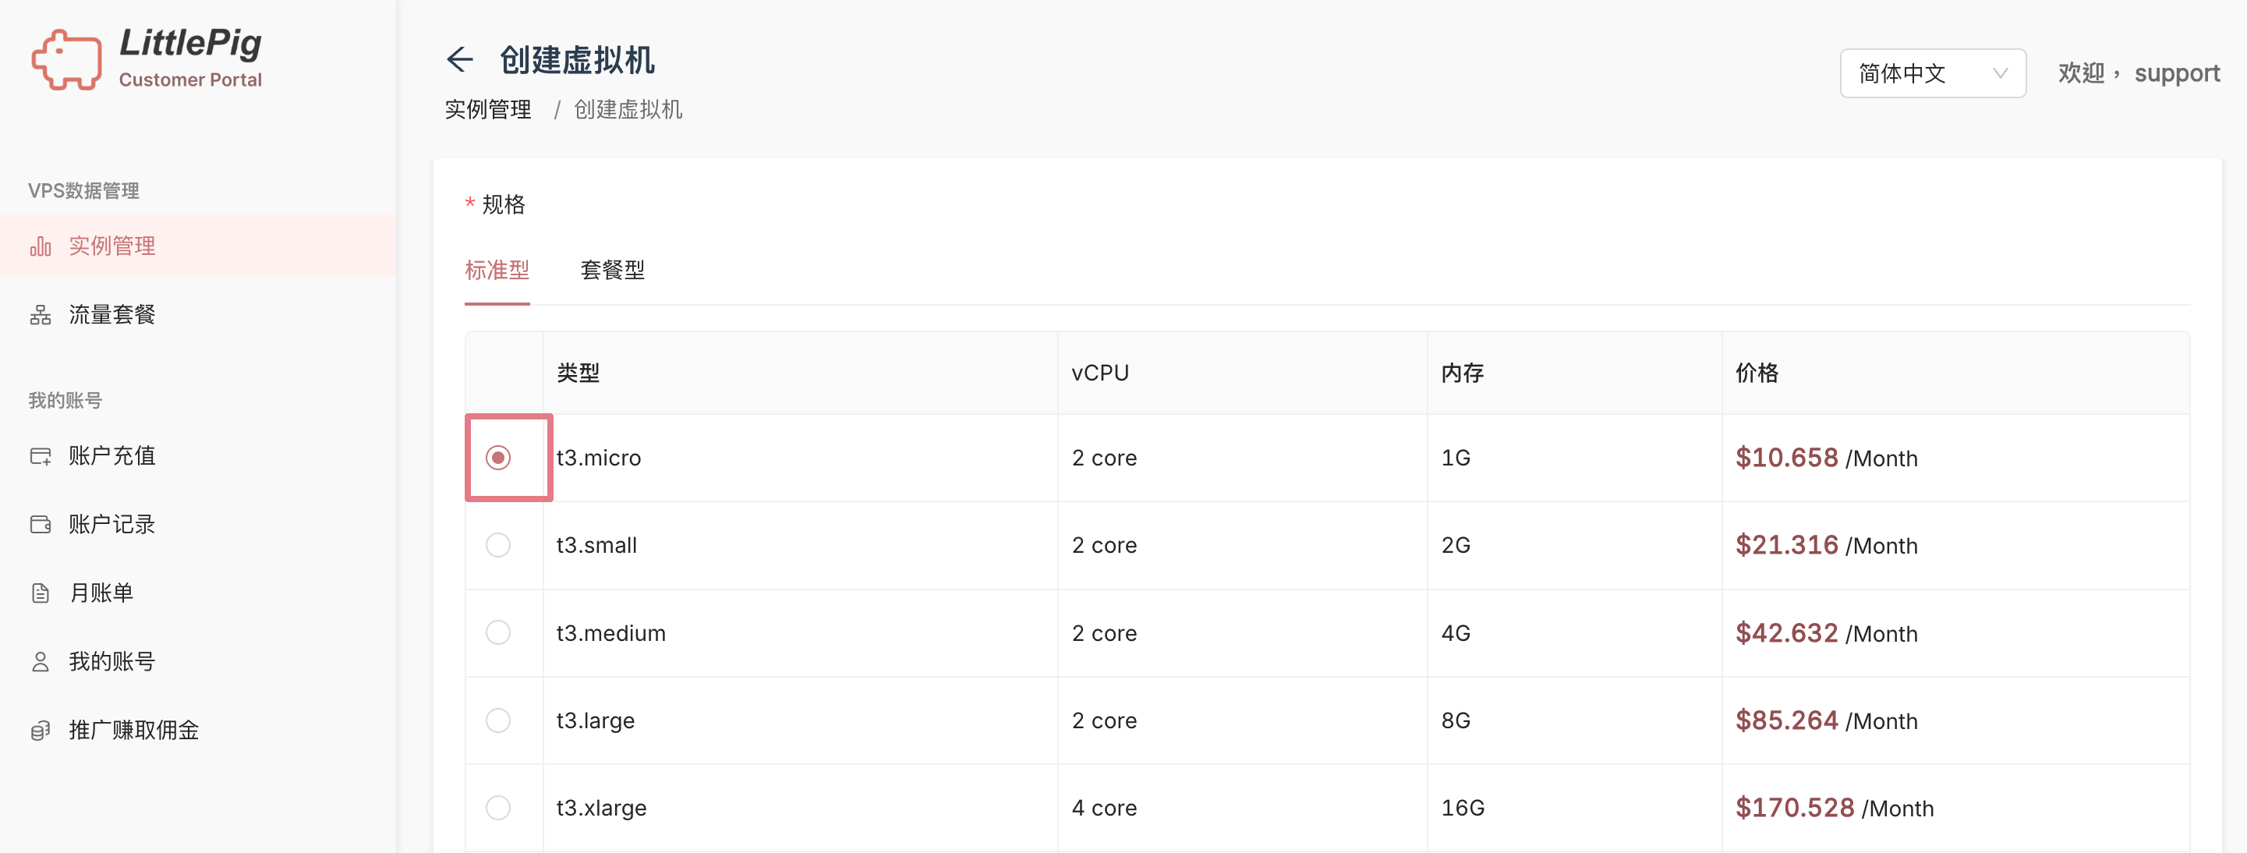Click the 实例管理 breadcrumb link

487,110
